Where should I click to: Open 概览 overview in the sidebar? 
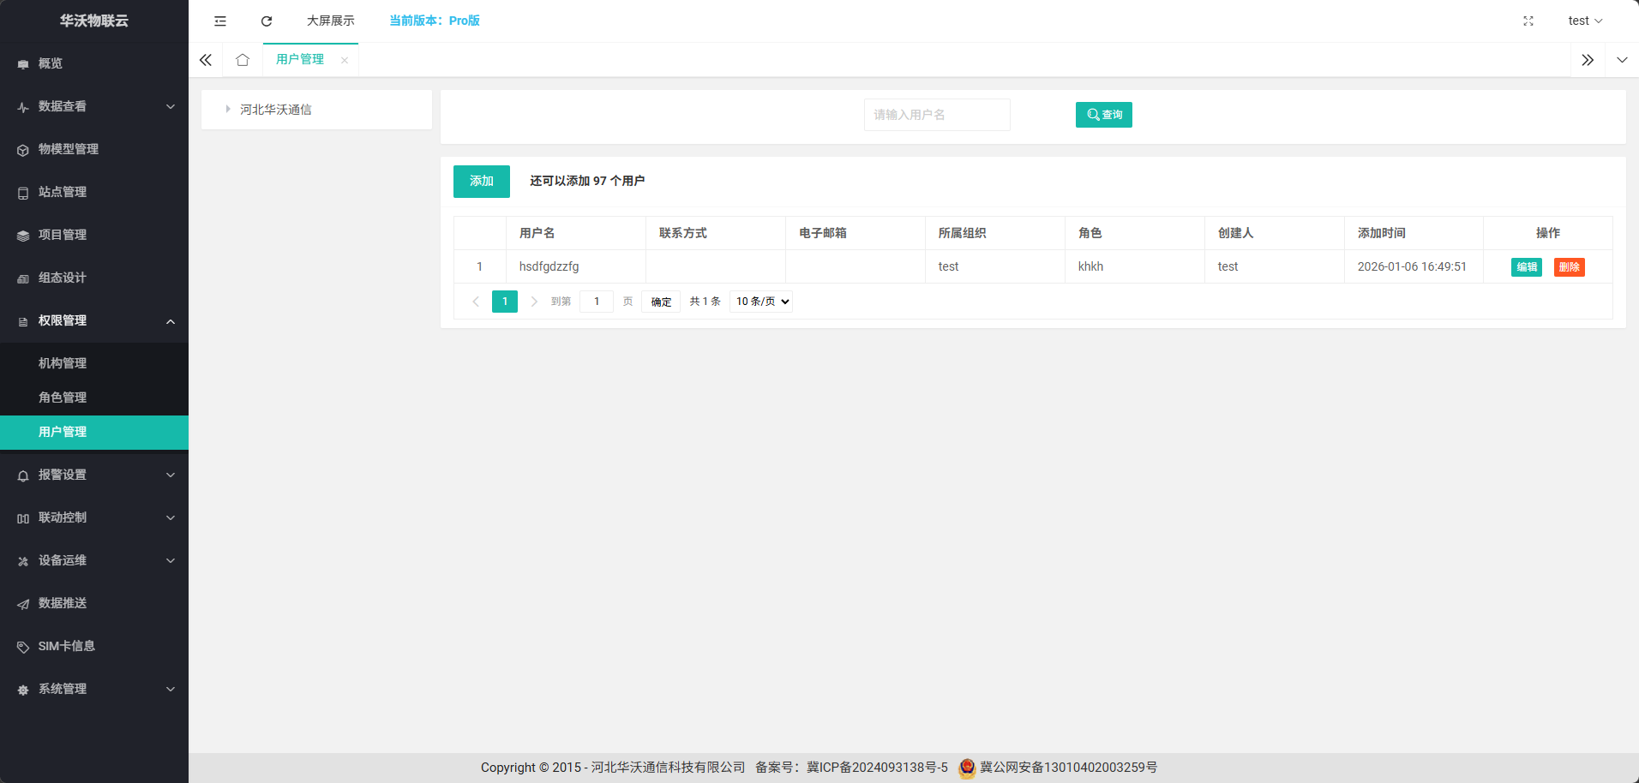point(51,63)
